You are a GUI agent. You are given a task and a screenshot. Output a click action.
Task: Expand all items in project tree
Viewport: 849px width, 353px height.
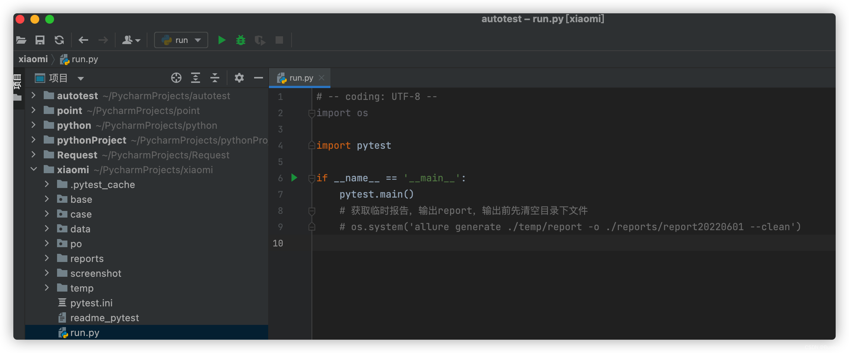point(196,78)
